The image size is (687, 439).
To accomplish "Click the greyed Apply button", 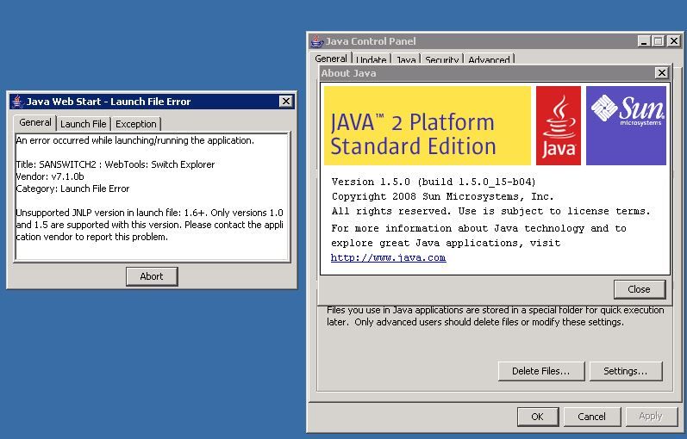I will 651,417.
